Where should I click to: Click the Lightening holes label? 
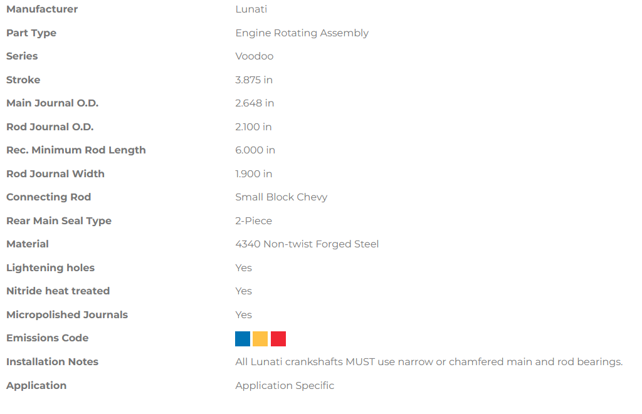coord(50,268)
